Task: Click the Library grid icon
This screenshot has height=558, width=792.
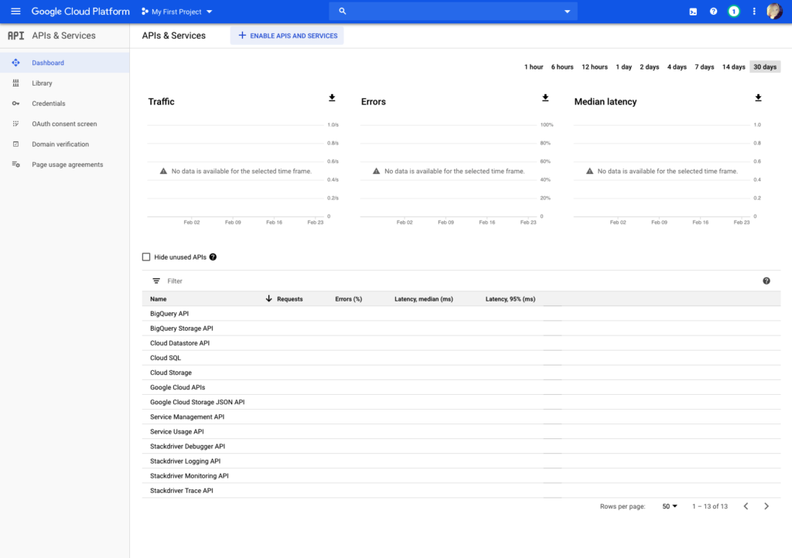Action: tap(15, 83)
